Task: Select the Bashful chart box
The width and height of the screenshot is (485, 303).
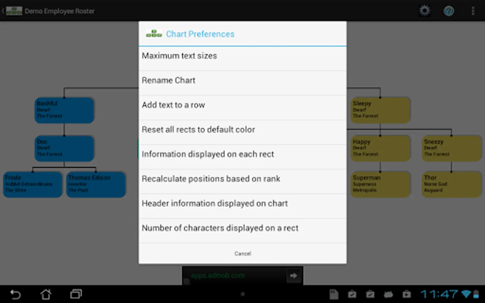Action: [x=64, y=110]
